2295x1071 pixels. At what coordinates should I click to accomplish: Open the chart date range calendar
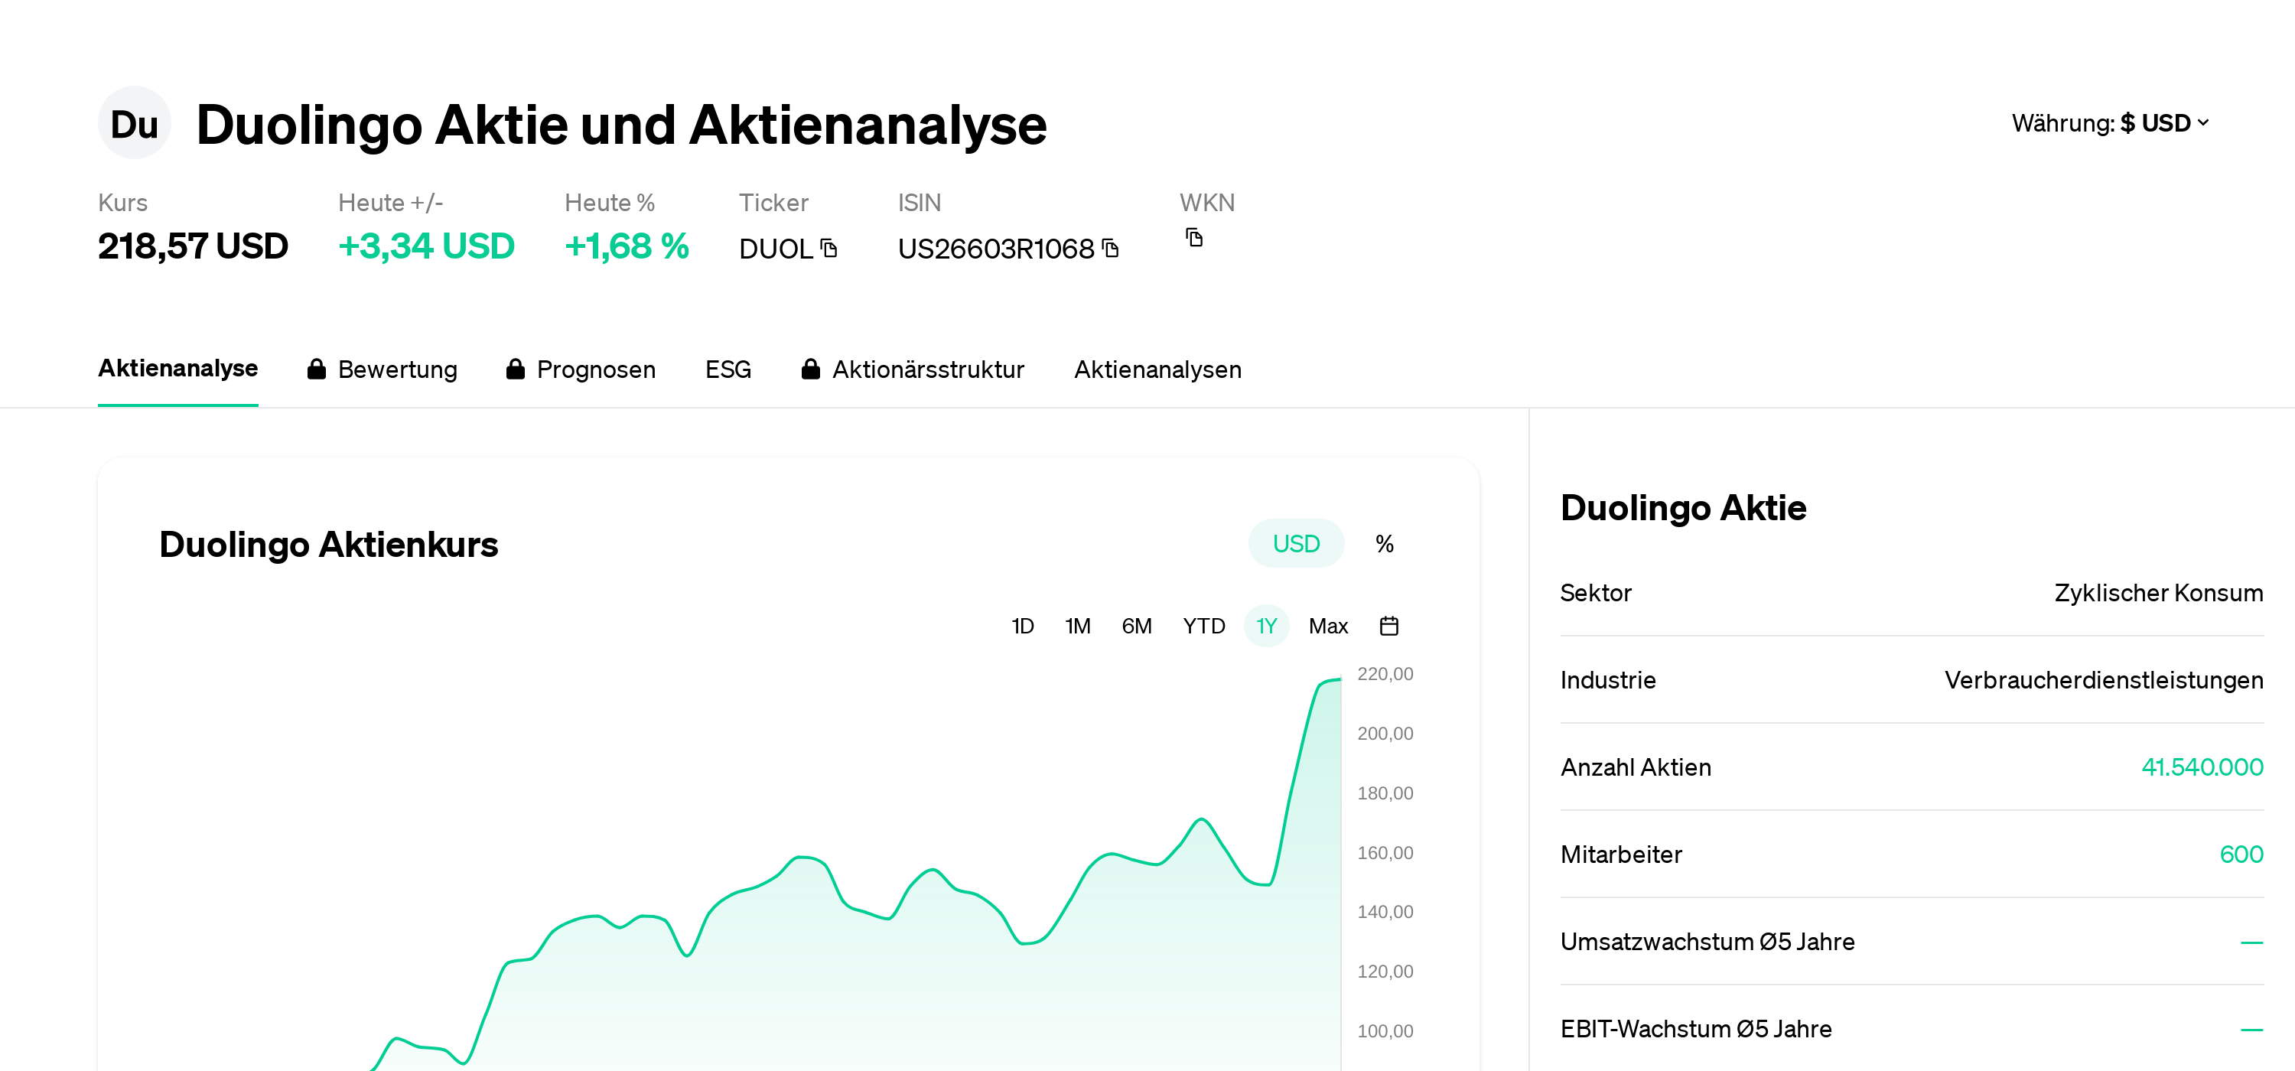click(x=1388, y=626)
